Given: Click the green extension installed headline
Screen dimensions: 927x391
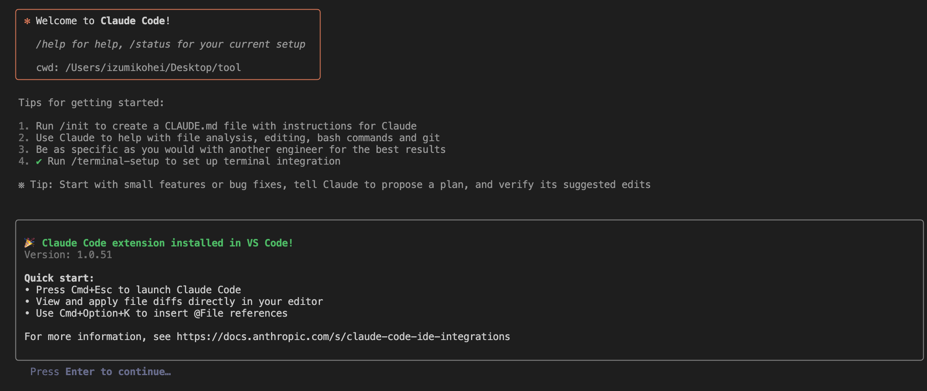Looking at the screenshot, I should tap(167, 243).
